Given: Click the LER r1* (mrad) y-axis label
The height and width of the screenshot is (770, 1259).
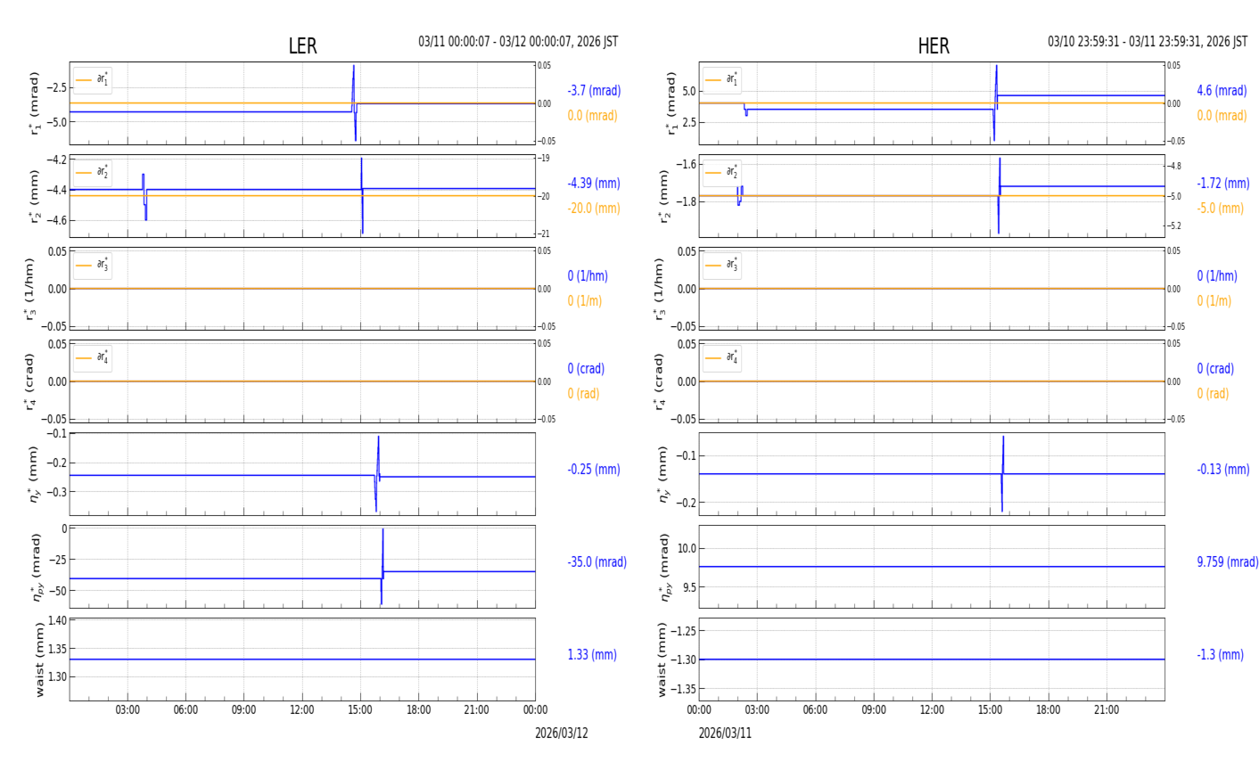Looking at the screenshot, I should click(36, 103).
